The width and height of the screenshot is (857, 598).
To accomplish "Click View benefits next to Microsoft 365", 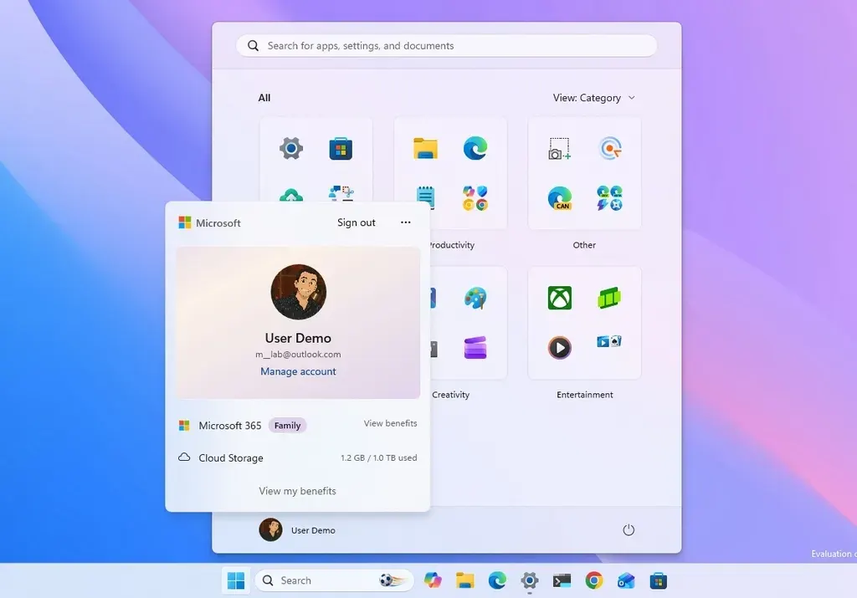I will coord(390,423).
